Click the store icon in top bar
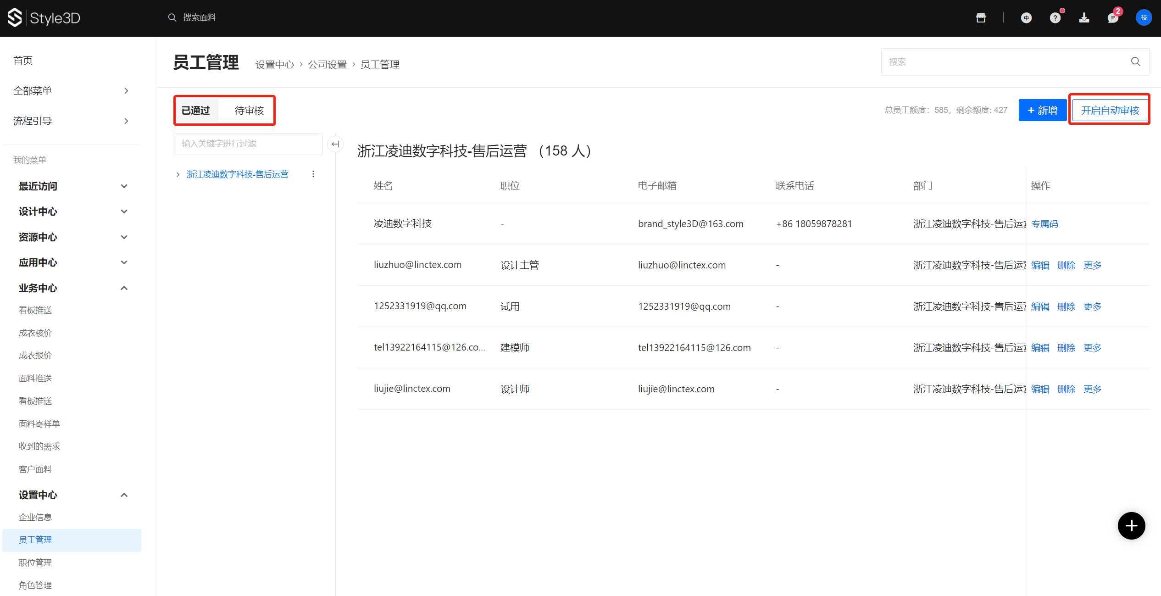Screen dimensions: 1161x596 click(981, 18)
